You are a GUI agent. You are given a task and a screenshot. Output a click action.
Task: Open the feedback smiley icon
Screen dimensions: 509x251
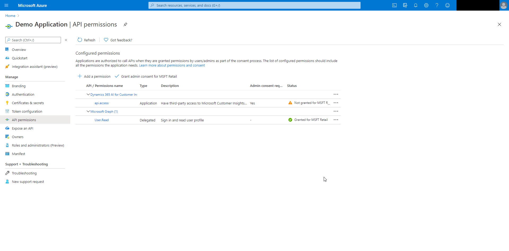tap(447, 5)
